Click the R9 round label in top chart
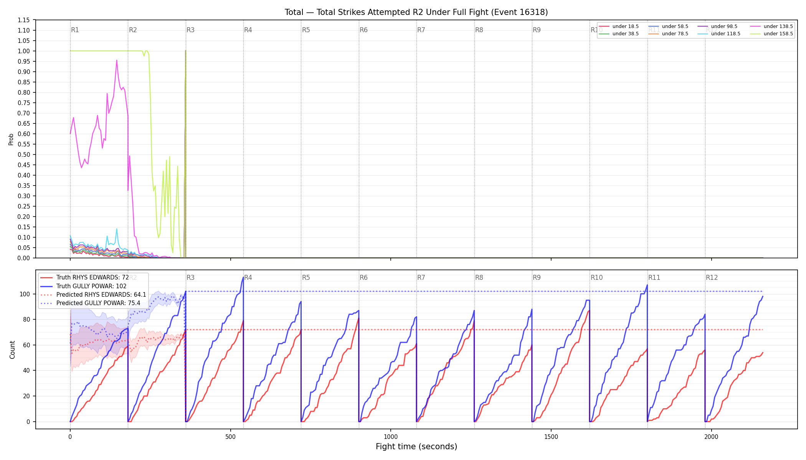 (x=537, y=30)
